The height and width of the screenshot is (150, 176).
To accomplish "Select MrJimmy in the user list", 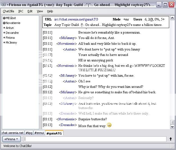I will click(x=10, y=43).
